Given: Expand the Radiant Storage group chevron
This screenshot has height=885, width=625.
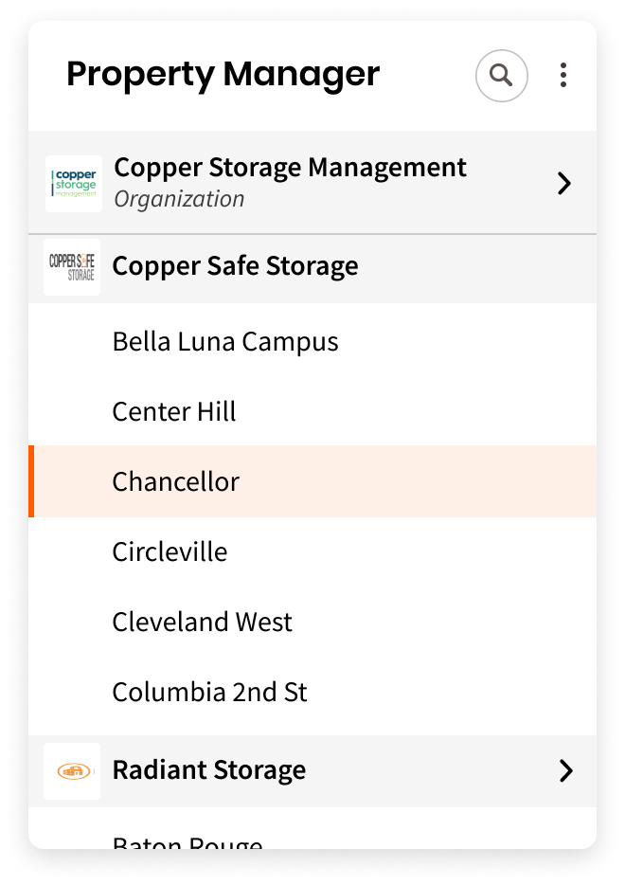Looking at the screenshot, I should (564, 769).
